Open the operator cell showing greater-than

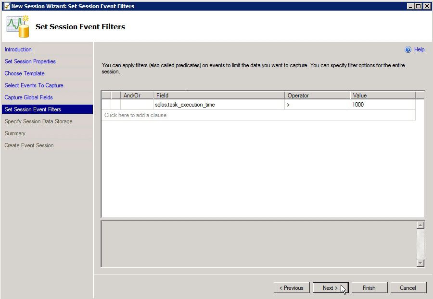click(317, 105)
